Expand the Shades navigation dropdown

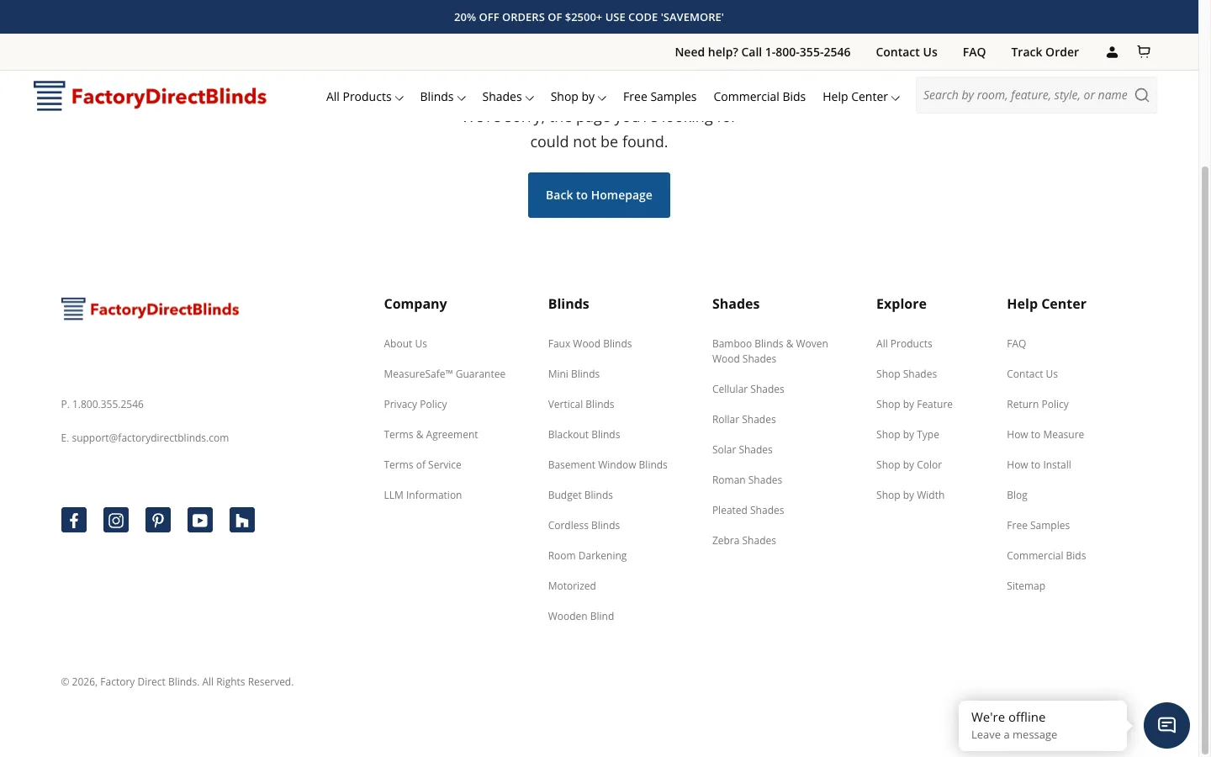pos(508,97)
